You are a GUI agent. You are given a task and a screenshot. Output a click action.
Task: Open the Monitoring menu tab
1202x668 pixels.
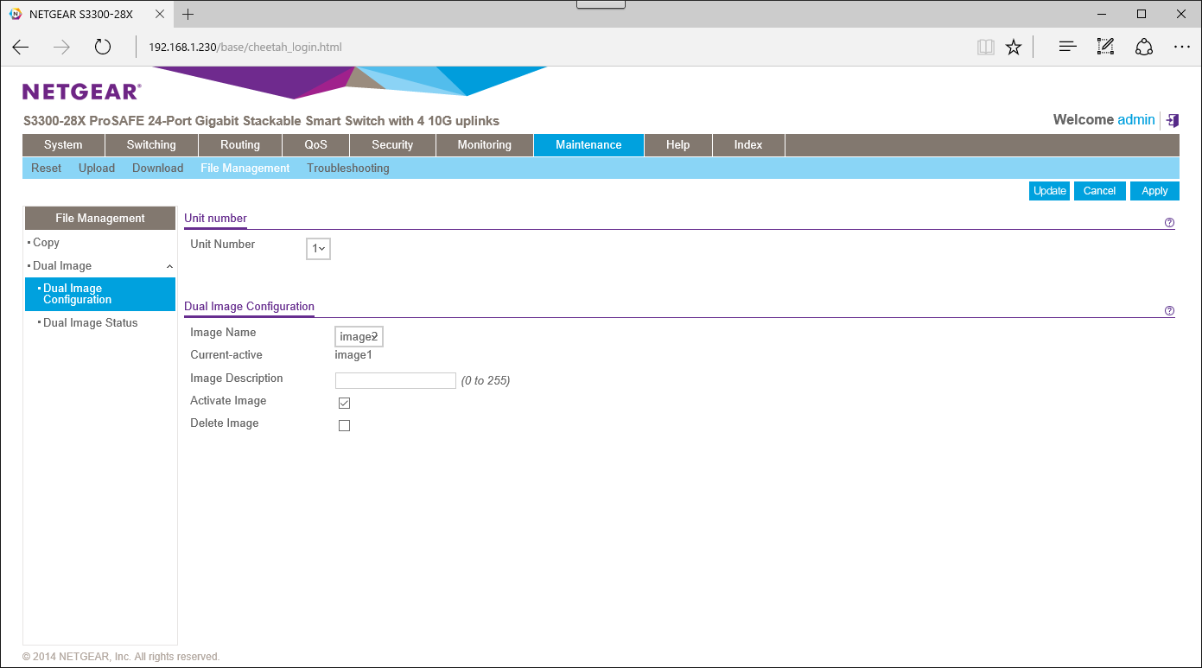click(x=485, y=145)
